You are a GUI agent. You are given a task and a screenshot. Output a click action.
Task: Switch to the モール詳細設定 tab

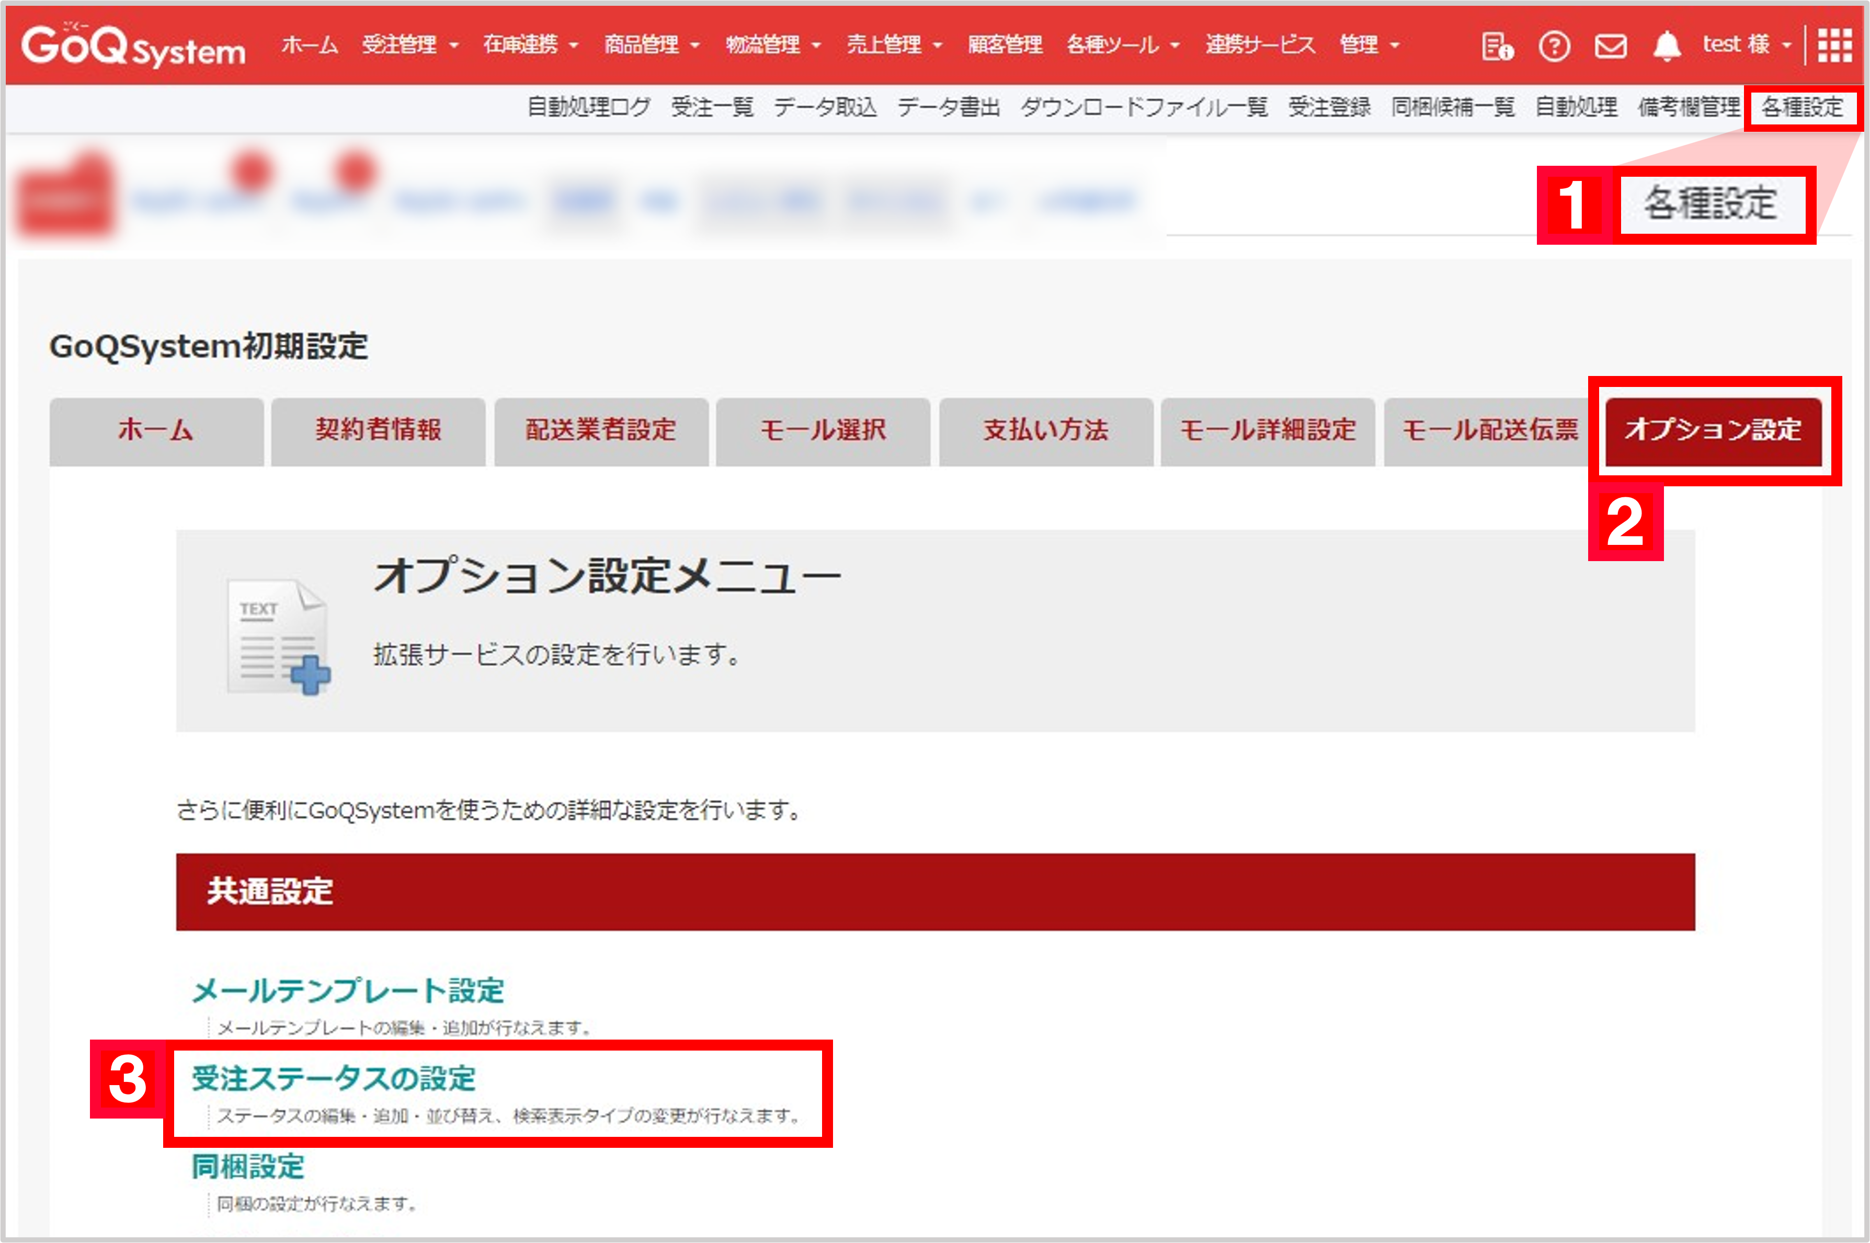1268,431
